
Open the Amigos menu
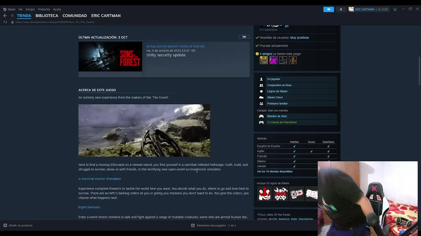coord(30,9)
